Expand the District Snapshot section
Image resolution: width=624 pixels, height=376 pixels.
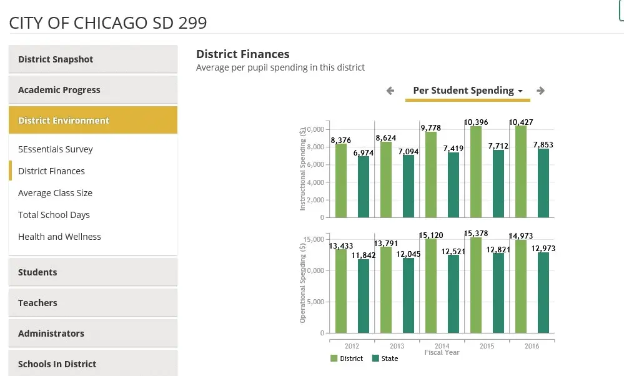click(93, 59)
